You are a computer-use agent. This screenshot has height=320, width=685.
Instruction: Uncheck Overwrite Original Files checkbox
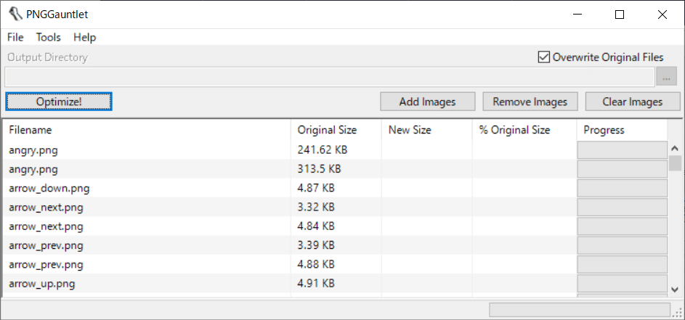point(543,57)
